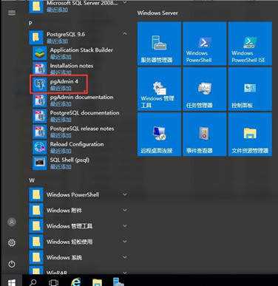Open the 事件查看器 tile
This screenshot has height=286, width=278.
coord(205,135)
